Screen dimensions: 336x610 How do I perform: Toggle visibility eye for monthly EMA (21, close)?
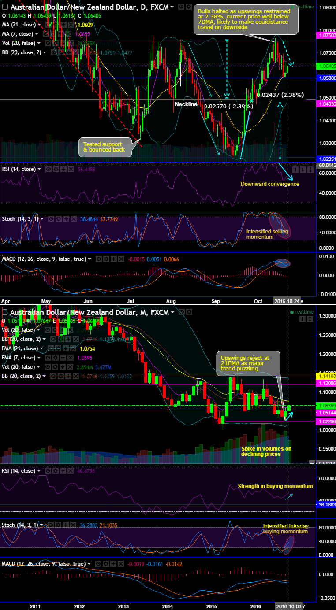click(50, 348)
